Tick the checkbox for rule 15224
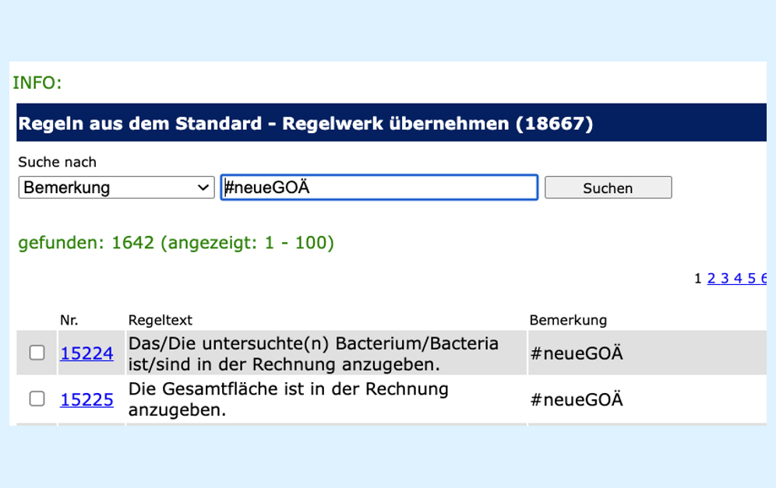The height and width of the screenshot is (488, 776). 37,353
